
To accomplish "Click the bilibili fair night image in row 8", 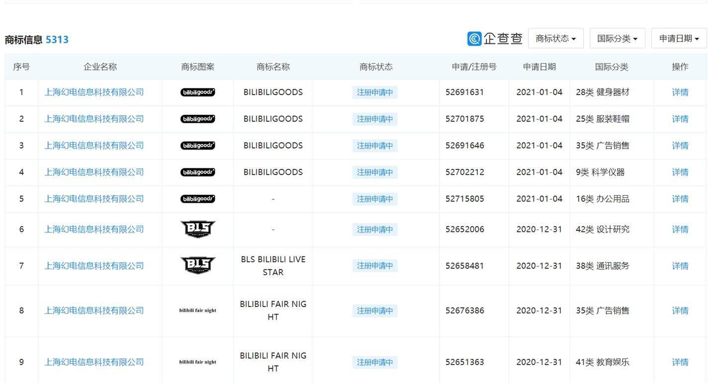I will [x=198, y=310].
